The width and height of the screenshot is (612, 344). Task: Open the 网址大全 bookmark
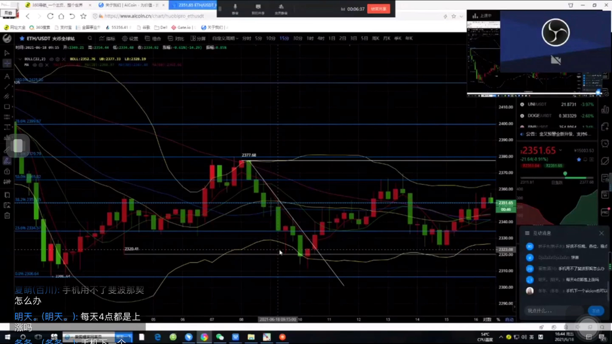tap(15, 27)
